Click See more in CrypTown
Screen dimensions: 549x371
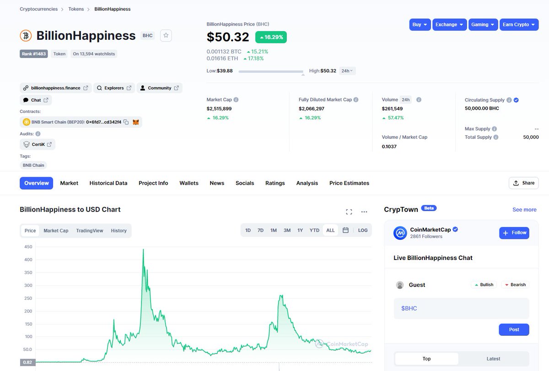(524, 210)
